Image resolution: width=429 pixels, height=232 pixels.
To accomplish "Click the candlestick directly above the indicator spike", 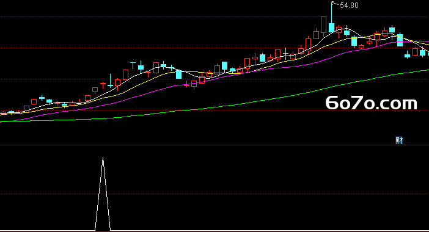I will [x=103, y=84].
